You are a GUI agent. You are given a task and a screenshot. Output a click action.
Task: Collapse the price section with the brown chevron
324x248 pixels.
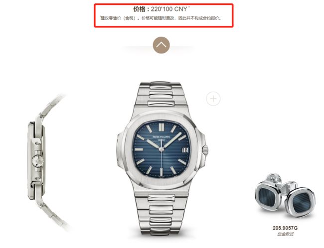coord(161,45)
